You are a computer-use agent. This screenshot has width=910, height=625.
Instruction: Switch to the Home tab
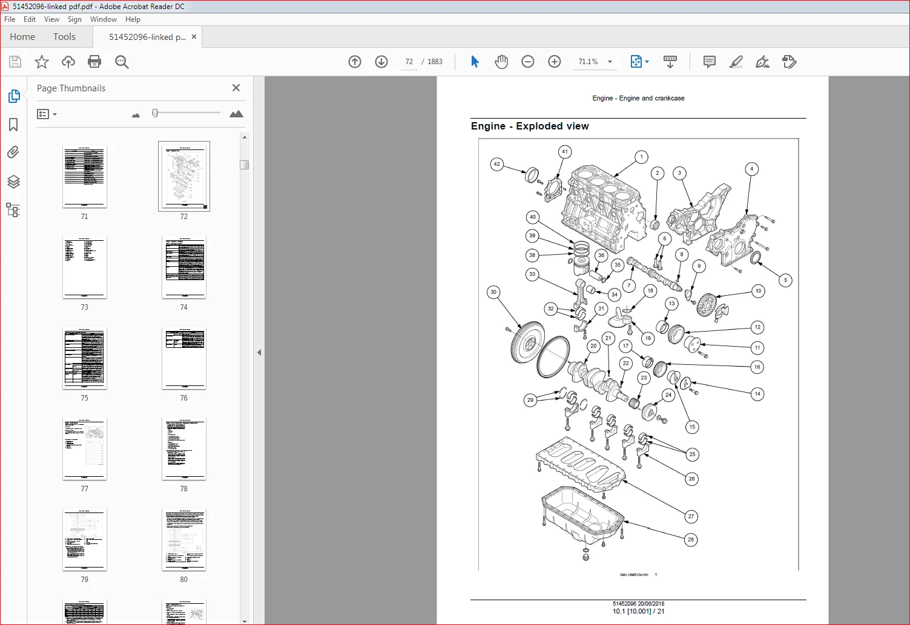click(22, 37)
